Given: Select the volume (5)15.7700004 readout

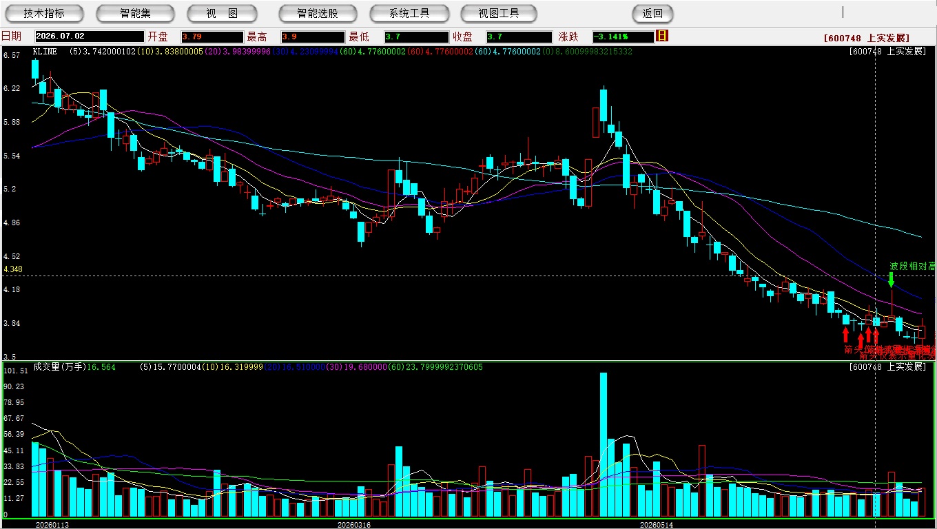Looking at the screenshot, I should pos(172,367).
